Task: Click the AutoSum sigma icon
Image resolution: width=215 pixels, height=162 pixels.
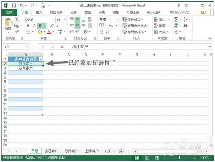Action: [176, 20]
